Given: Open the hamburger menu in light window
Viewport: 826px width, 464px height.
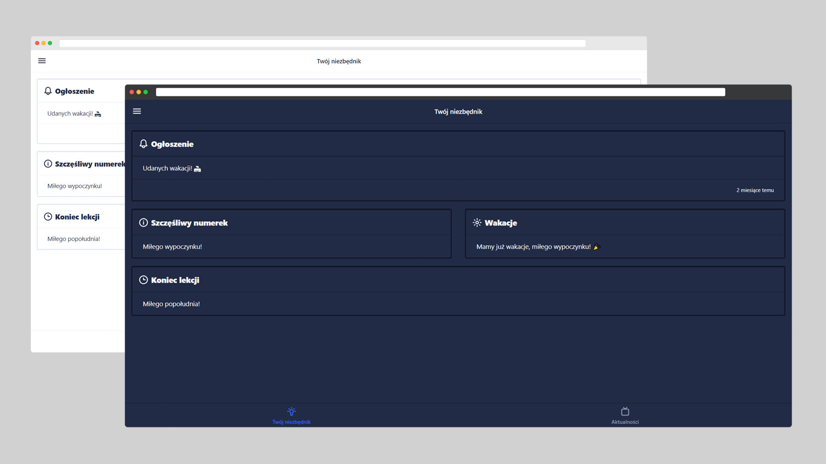Looking at the screenshot, I should [x=42, y=61].
